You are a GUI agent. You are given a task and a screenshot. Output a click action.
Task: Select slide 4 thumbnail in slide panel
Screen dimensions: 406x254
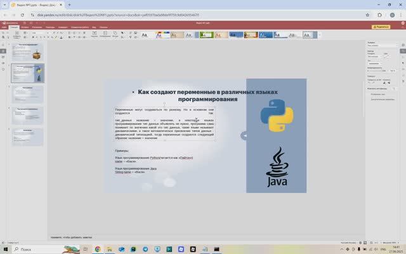tap(27, 116)
